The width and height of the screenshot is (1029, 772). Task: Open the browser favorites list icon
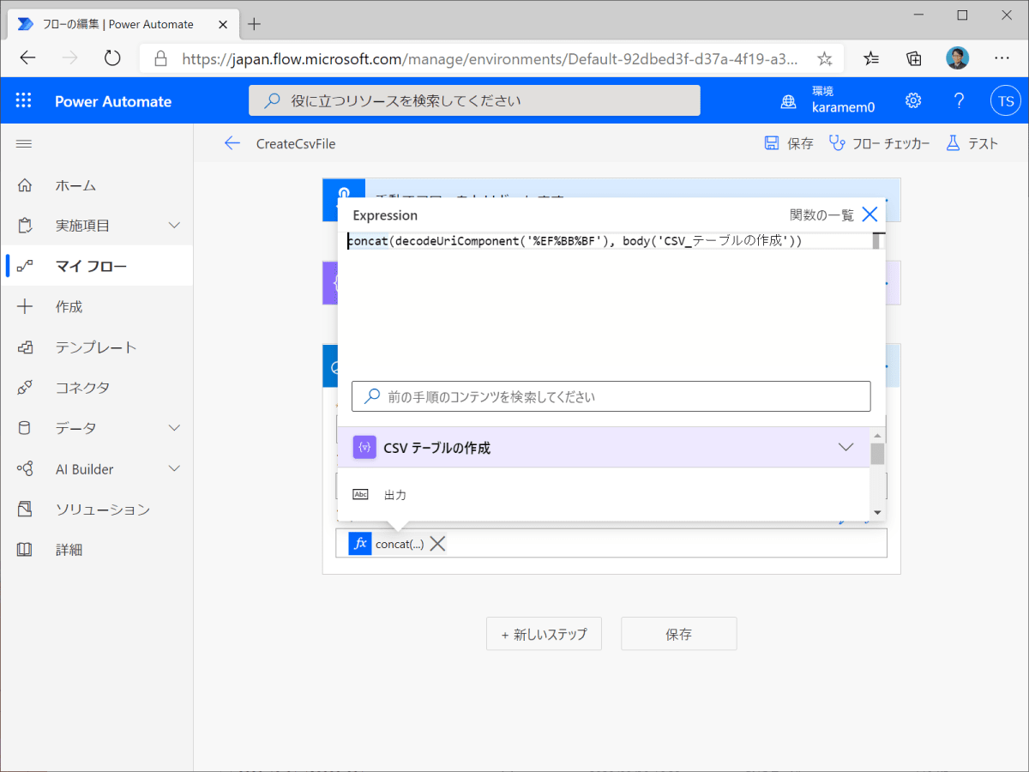pos(871,58)
